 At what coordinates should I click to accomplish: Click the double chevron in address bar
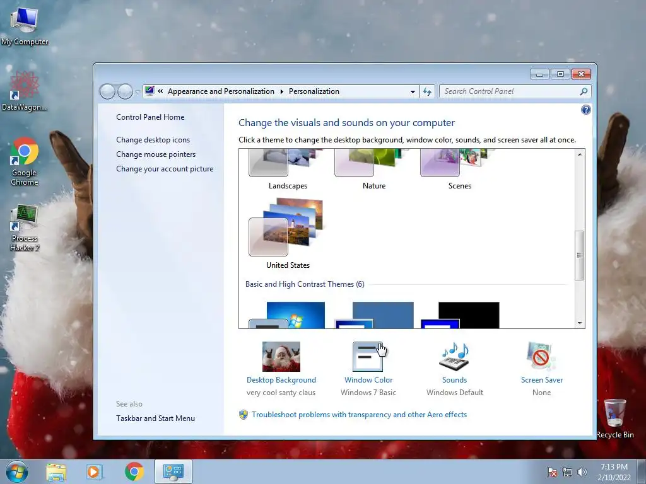click(x=160, y=91)
